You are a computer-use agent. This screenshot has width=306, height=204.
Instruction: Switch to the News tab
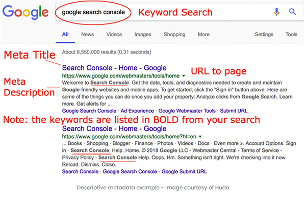87,35
